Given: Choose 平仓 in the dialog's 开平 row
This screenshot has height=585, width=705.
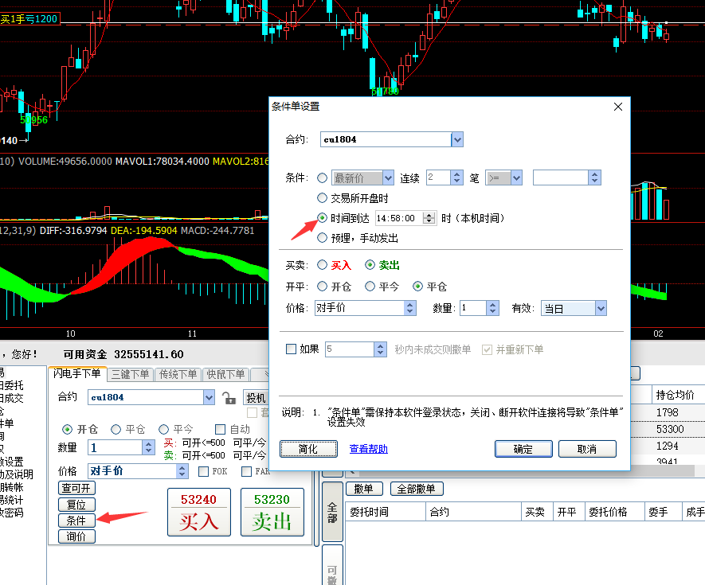Looking at the screenshot, I should tap(417, 287).
